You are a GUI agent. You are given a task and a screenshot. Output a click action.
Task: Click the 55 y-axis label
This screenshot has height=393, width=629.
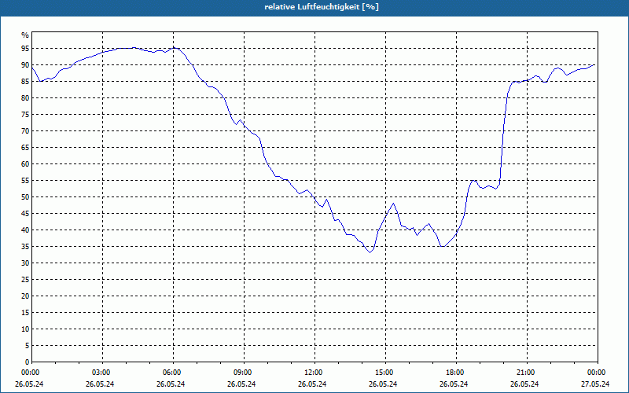coord(25,181)
